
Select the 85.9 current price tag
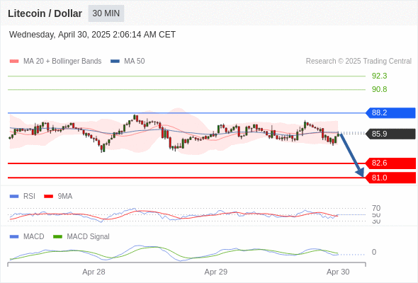pos(390,134)
